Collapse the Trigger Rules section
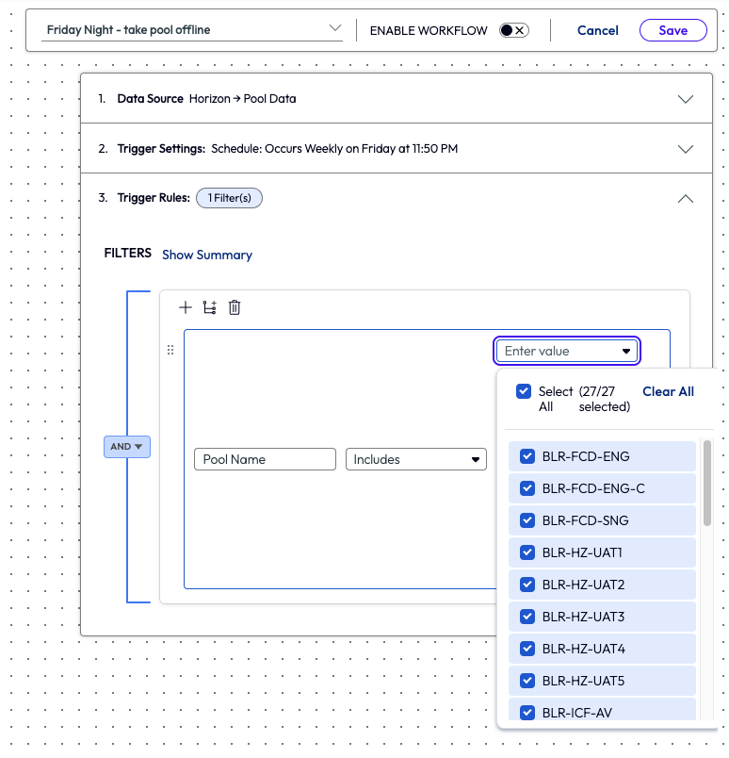The width and height of the screenshot is (729, 758). [686, 198]
